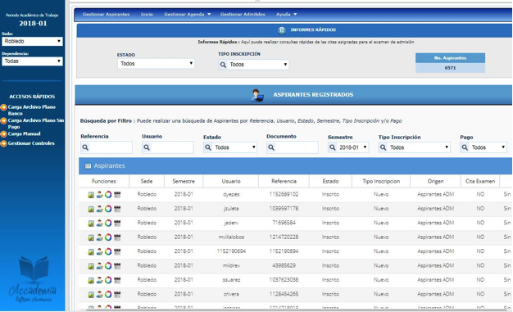Sort by the Referencia column header
This screenshot has height=312, width=513.
point(284,181)
